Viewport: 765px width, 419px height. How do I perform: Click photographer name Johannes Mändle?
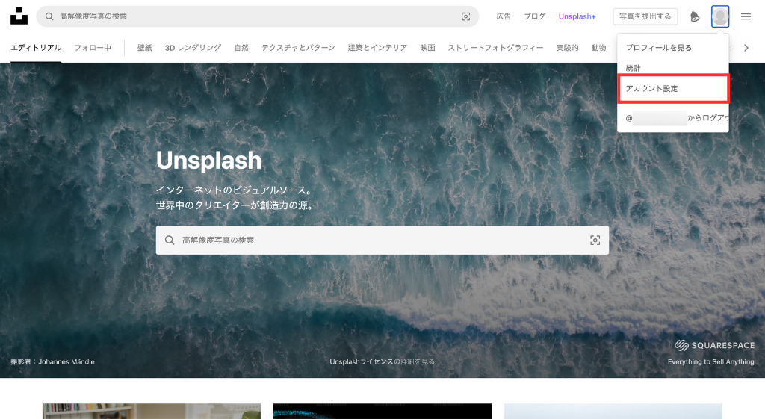coord(66,362)
